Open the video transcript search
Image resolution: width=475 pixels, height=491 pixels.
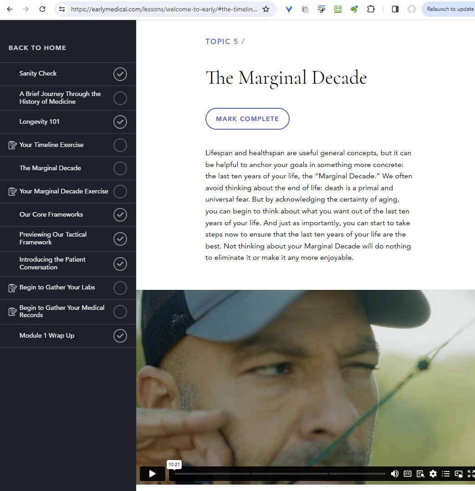point(420,474)
